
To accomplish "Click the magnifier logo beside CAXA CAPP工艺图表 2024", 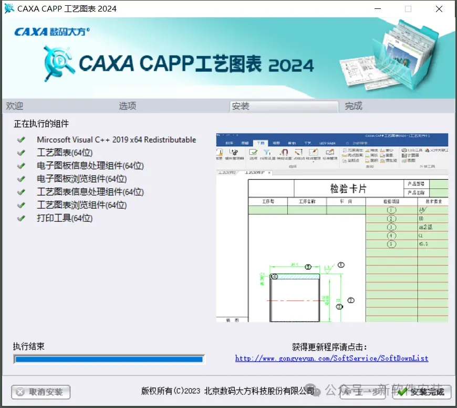I will (59, 63).
